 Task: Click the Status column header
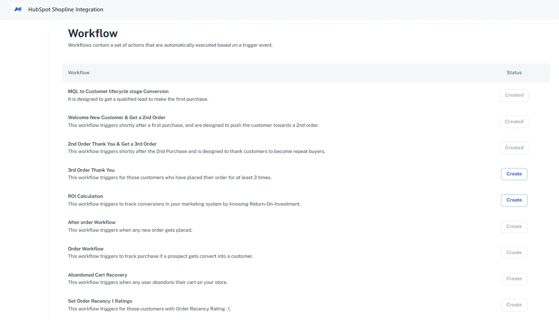pos(514,72)
